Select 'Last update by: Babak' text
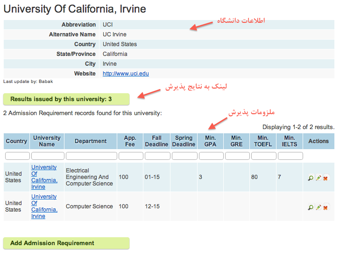340x254 pixels. pos(28,82)
